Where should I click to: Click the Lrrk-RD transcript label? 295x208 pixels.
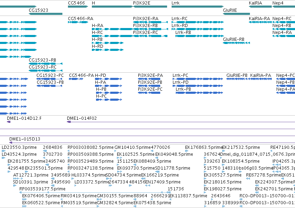[x=180, y=25]
